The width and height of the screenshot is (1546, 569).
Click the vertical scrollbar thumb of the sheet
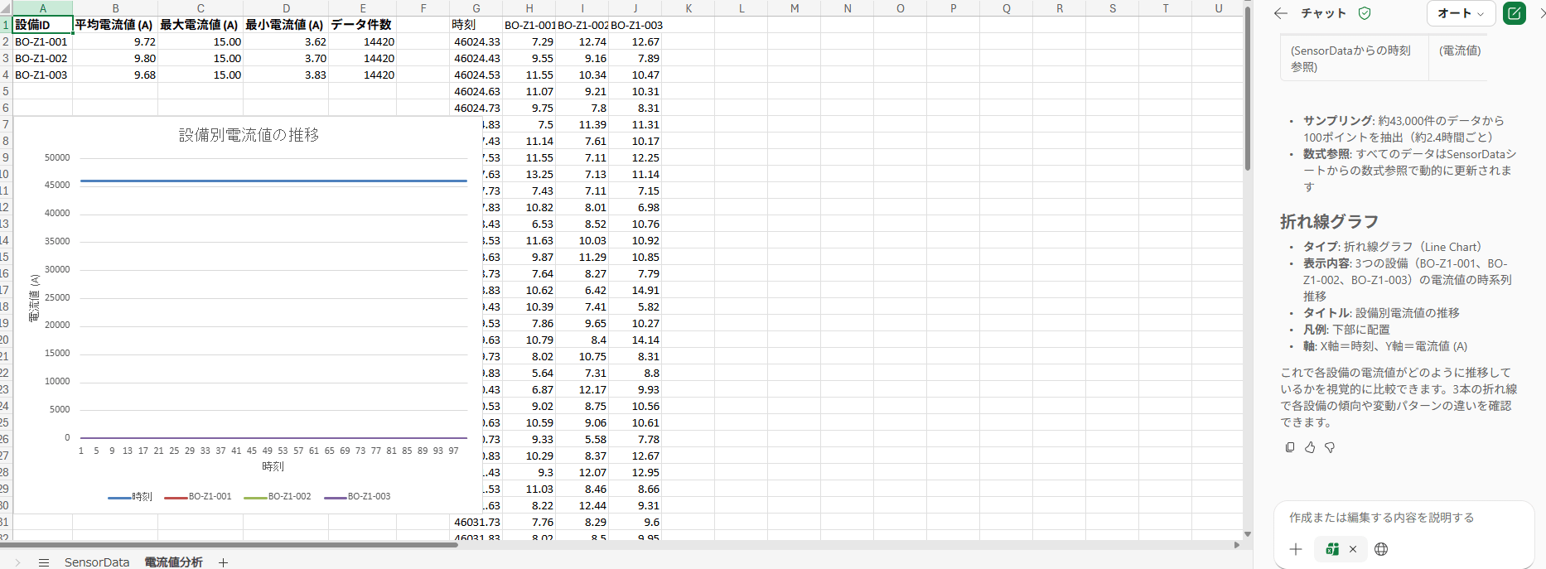[x=1248, y=88]
